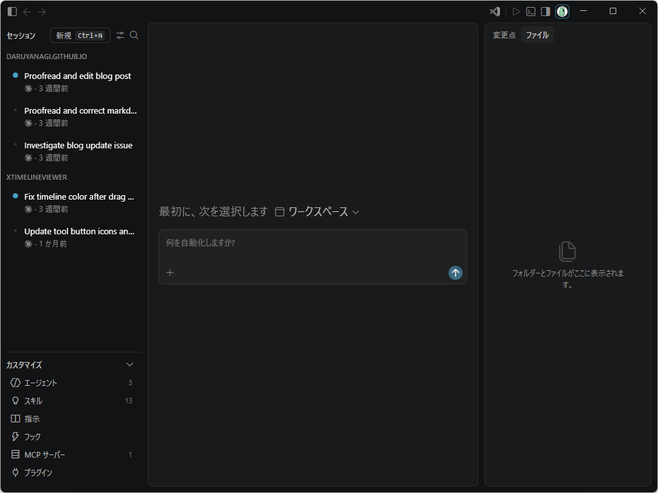658x493 pixels.
Task: Maximize the window
Action: point(613,12)
